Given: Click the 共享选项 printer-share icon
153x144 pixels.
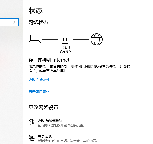Looking at the screenshot, I should 31,138.
